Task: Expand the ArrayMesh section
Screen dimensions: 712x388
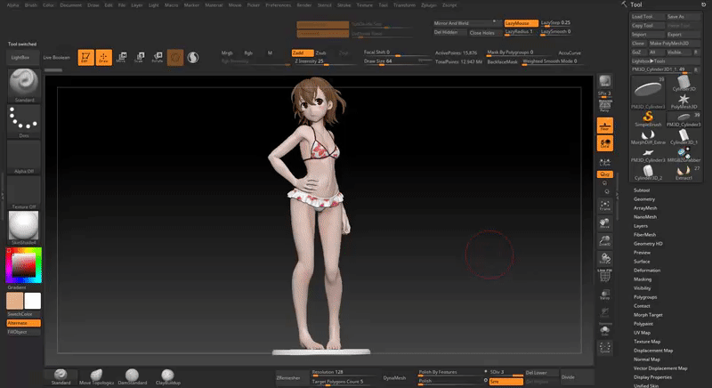Action: (x=645, y=208)
